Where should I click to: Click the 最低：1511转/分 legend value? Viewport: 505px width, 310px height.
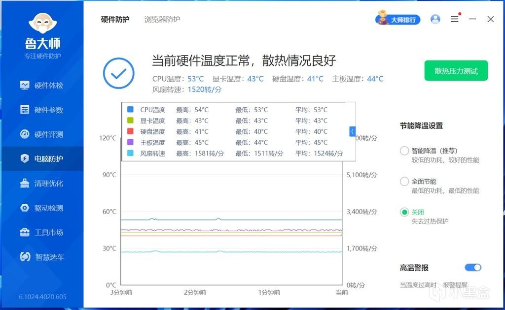tap(259, 153)
